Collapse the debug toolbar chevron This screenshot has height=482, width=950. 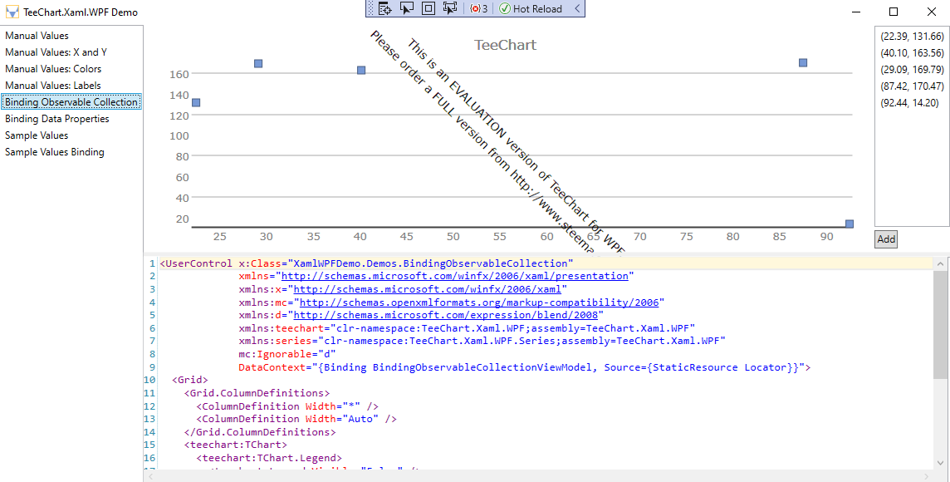point(577,8)
